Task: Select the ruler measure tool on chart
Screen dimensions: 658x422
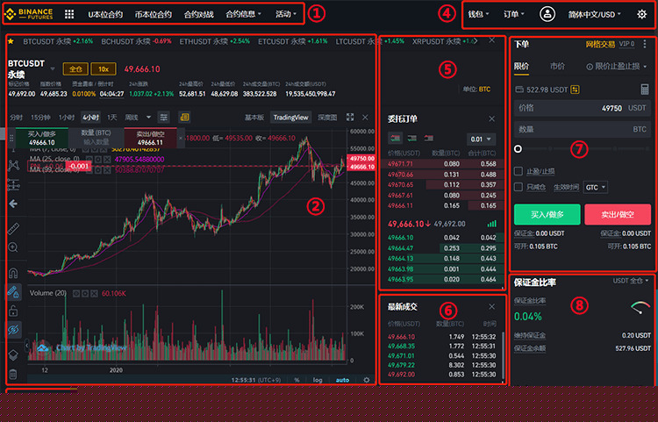Action: (12, 228)
